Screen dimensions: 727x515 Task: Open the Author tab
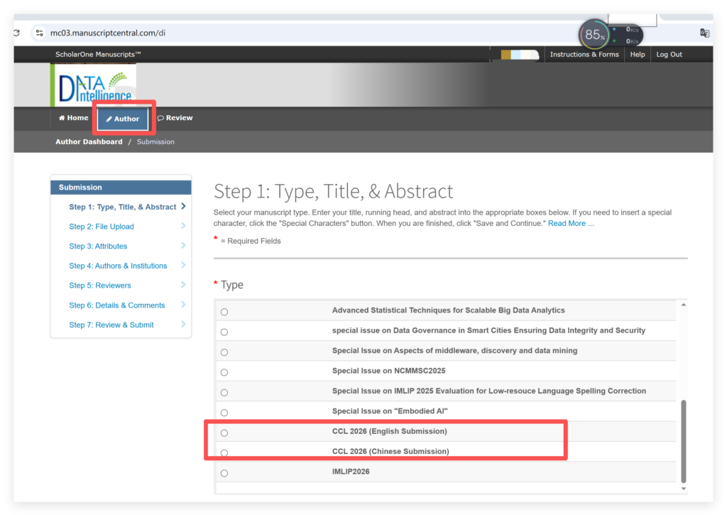click(x=123, y=119)
